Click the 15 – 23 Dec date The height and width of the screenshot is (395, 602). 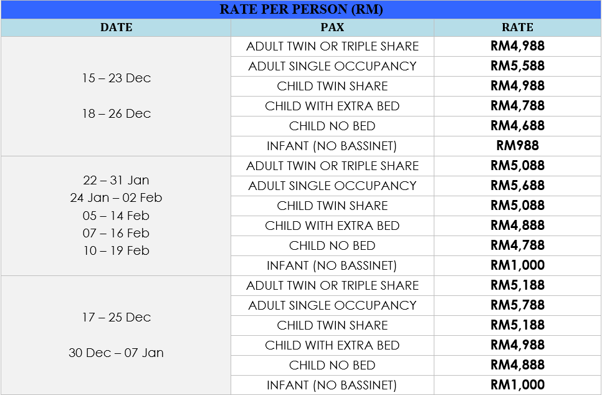[116, 78]
